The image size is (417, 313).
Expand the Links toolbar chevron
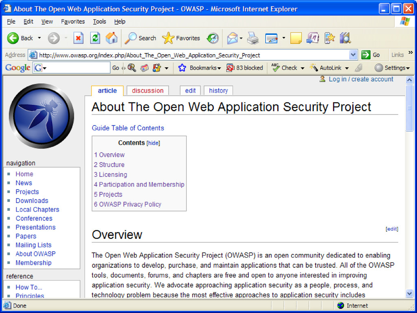coord(410,53)
